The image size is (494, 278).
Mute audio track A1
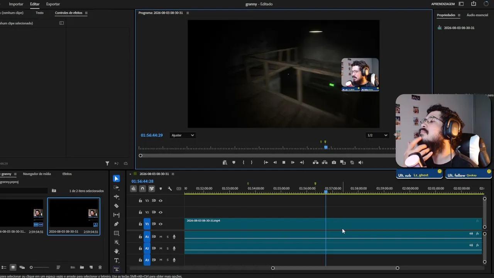pos(161,237)
